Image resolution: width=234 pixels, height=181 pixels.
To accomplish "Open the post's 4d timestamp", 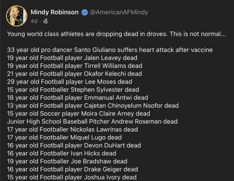I will (34, 21).
